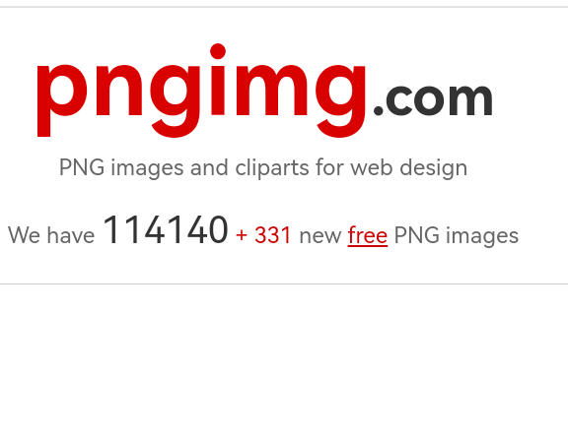
Task: Click the first letter "p" of the logo
Action: (x=62, y=100)
